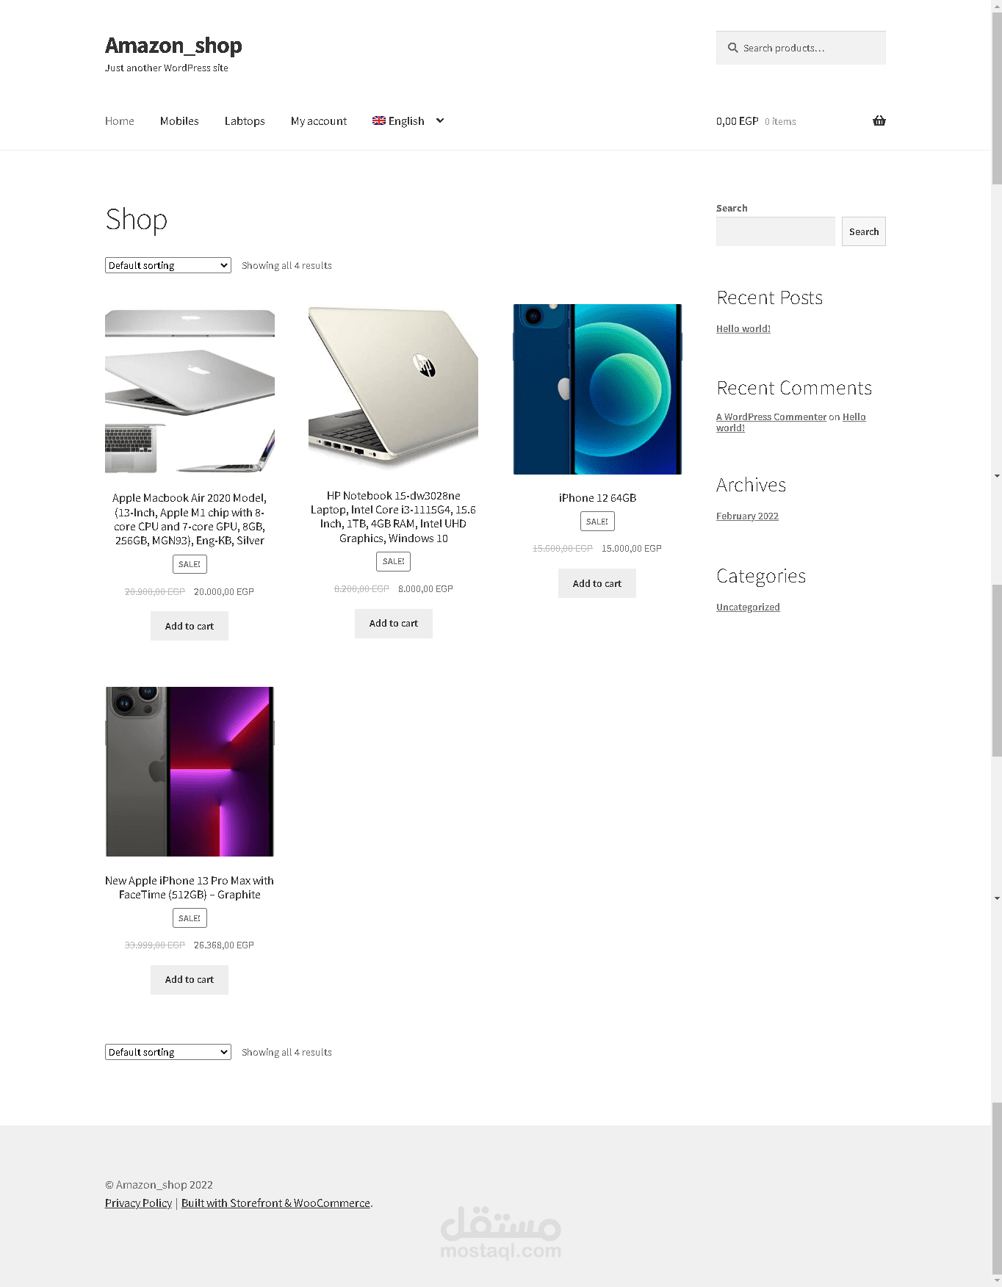Click the 26.368,00 EGP iPhone 13 price
Image resolution: width=1002 pixels, height=1287 pixels.
224,945
